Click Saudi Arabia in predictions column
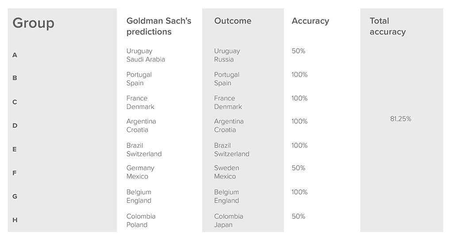The height and width of the screenshot is (241, 453). [146, 59]
